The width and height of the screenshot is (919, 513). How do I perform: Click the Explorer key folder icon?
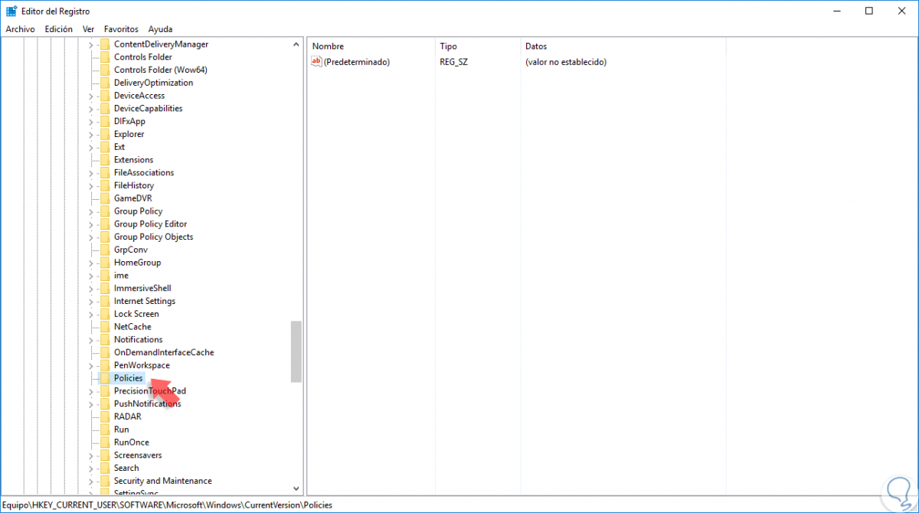(105, 134)
